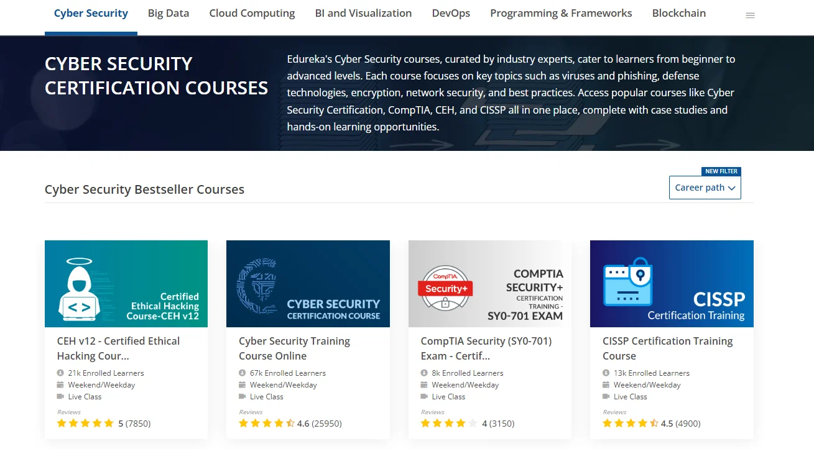
Task: Open the Programming & Frameworks tab
Action: 561,13
